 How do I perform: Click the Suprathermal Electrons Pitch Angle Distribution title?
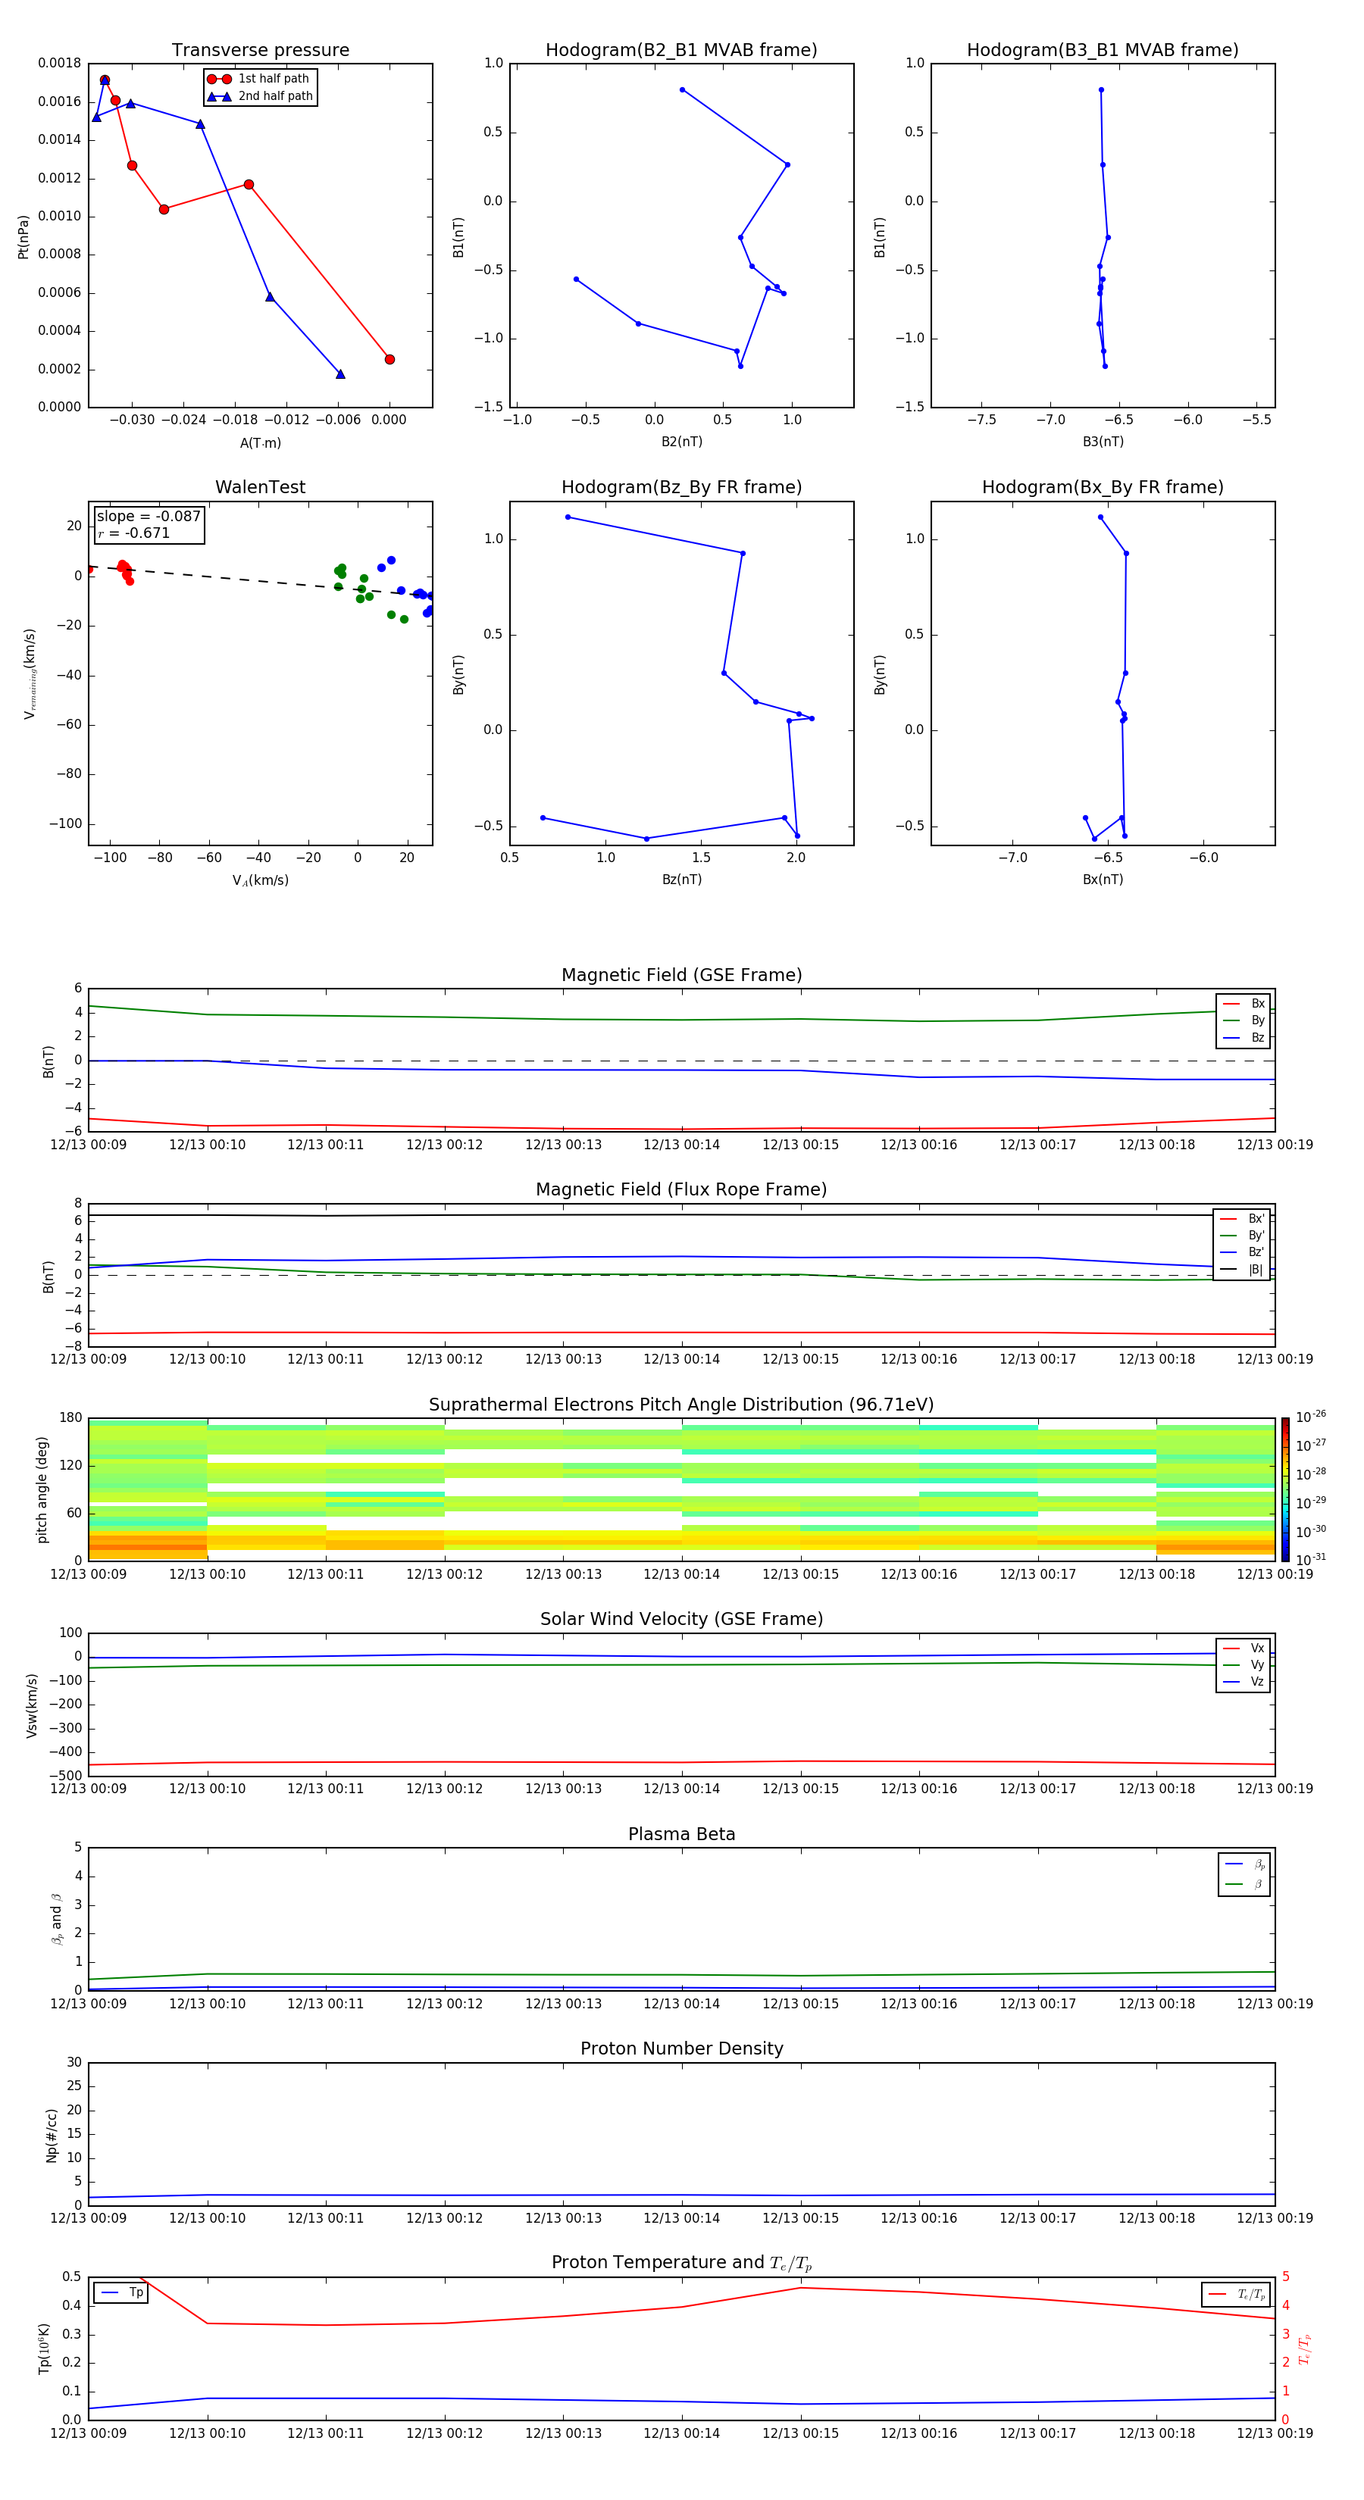[681, 1405]
